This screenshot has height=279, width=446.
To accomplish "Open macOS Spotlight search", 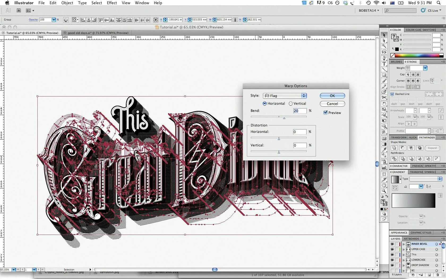I will pos(439,3).
